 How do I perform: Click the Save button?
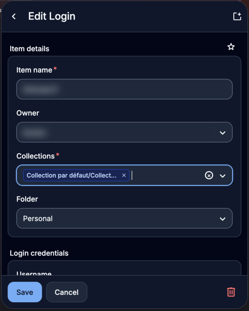click(25, 292)
